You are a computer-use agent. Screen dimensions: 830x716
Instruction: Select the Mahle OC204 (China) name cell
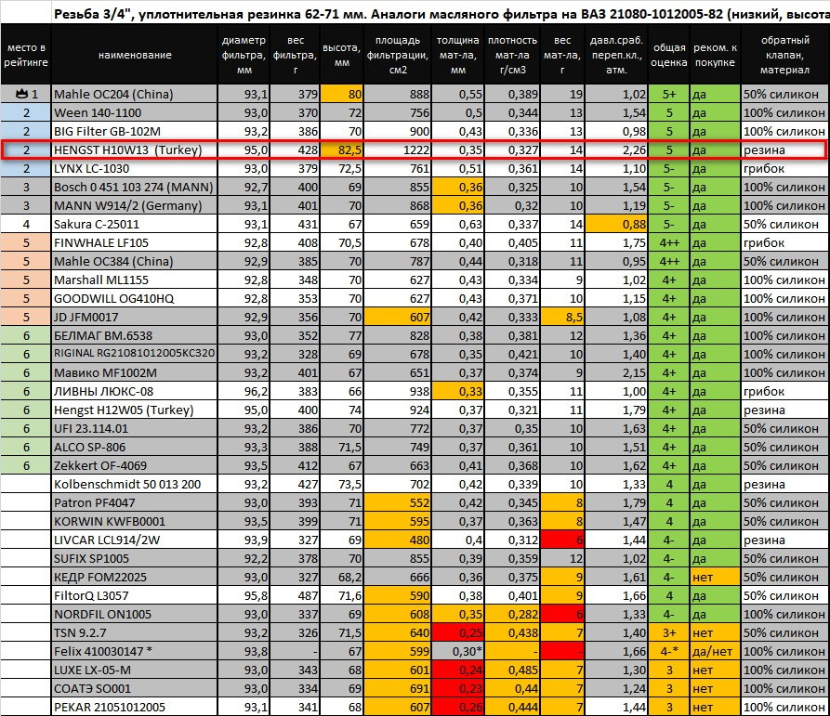click(x=135, y=94)
